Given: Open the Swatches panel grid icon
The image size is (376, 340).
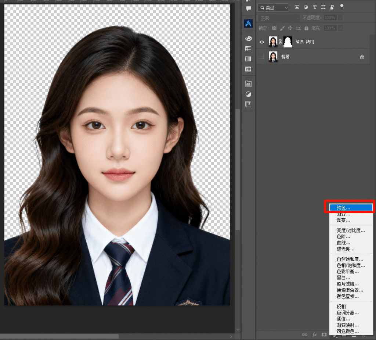Looking at the screenshot, I should tap(248, 49).
